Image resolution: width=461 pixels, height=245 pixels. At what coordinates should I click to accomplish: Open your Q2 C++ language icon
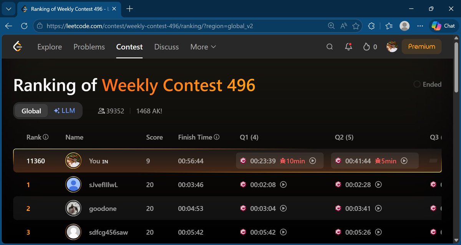(338, 161)
